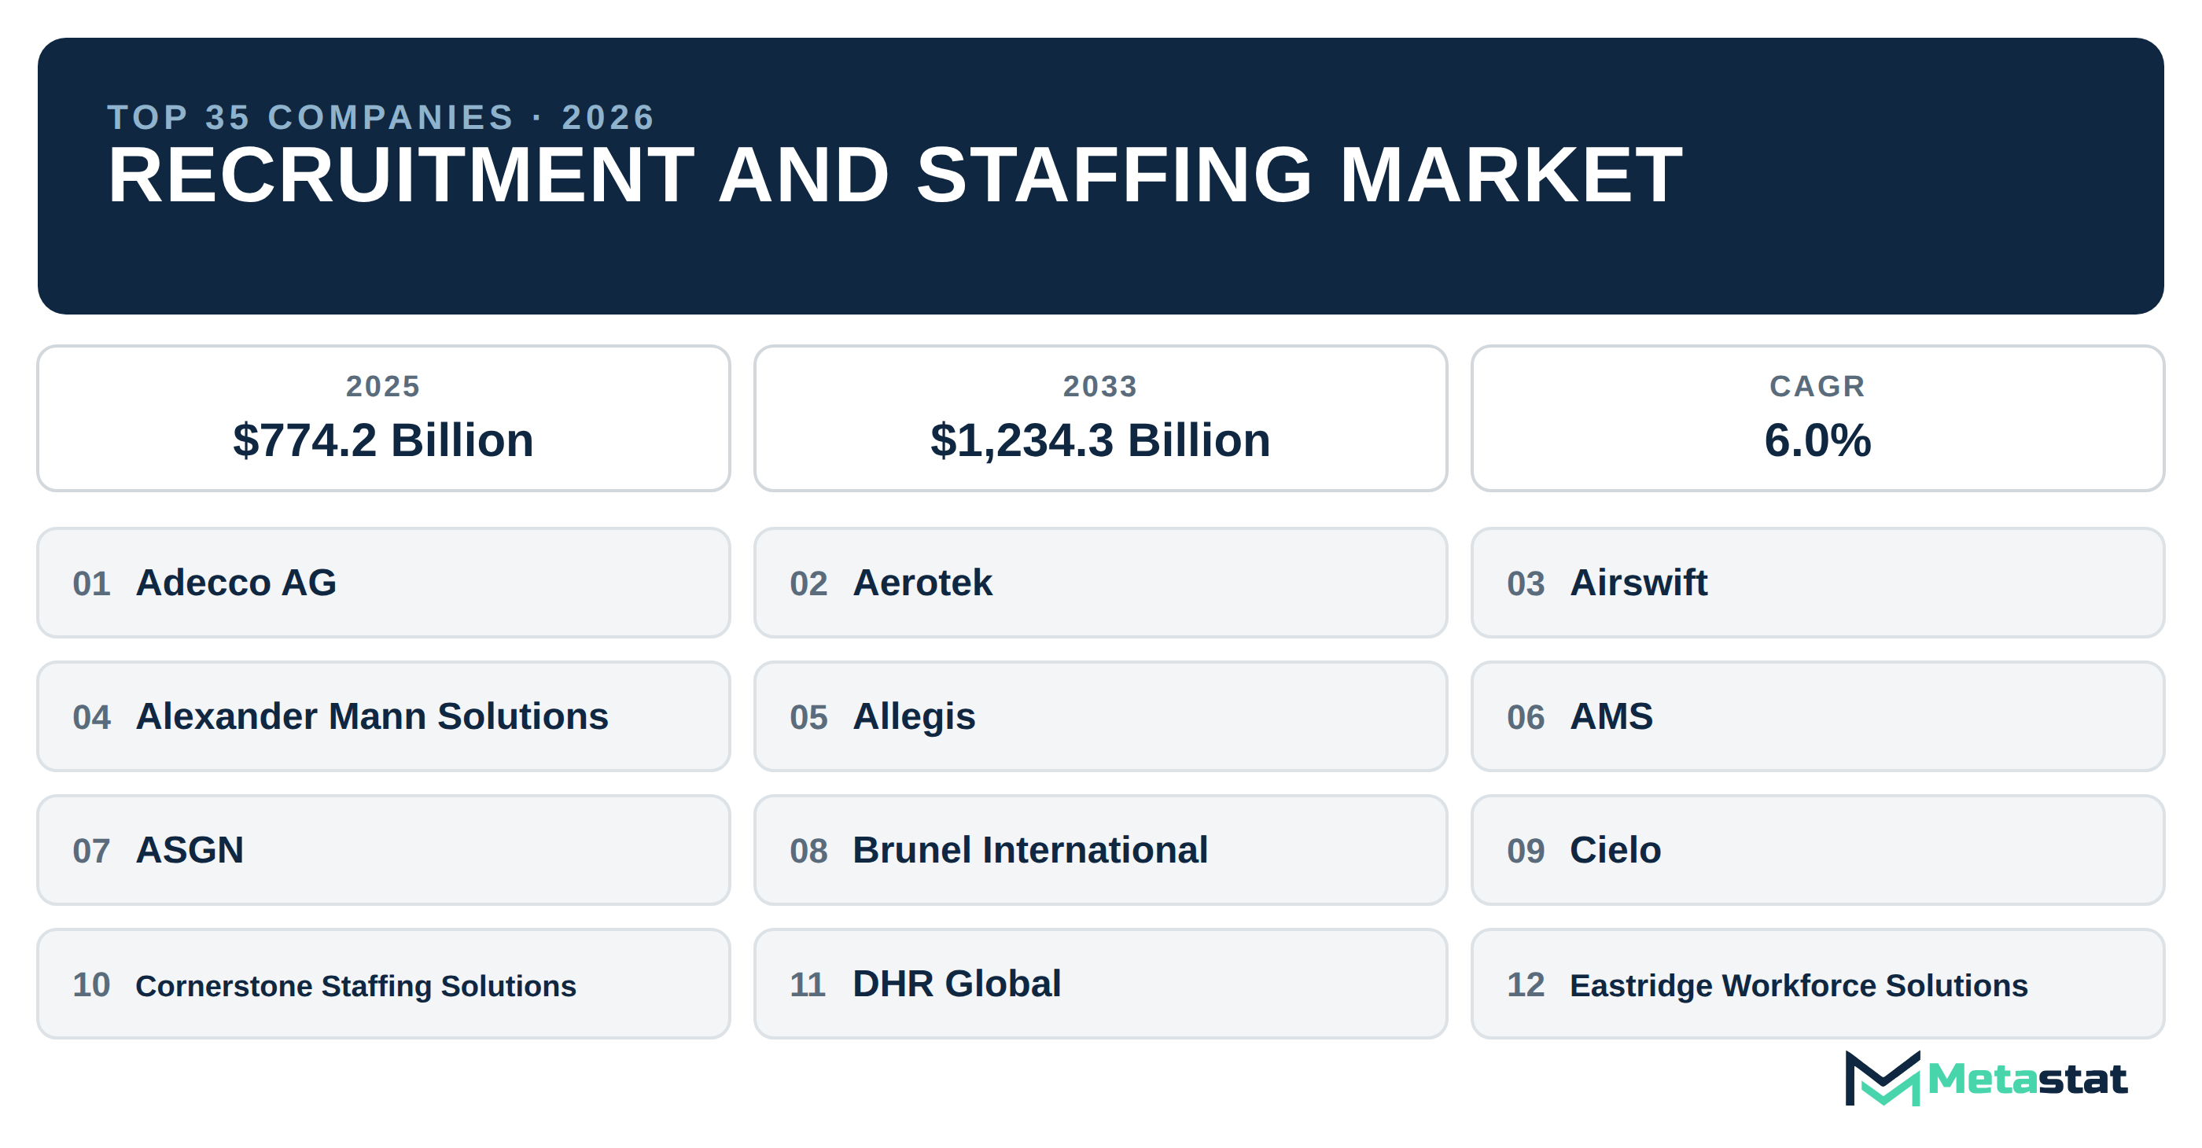Select the AMS entry
The width and height of the screenshot is (2202, 1148).
click(1817, 716)
